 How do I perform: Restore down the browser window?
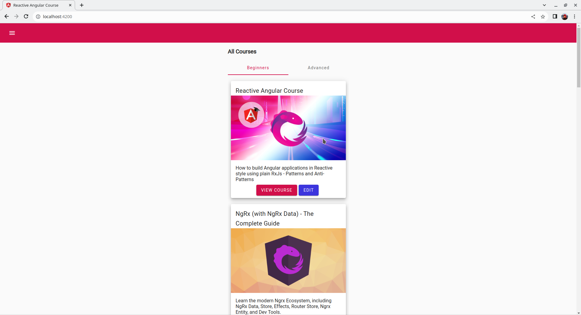[565, 5]
